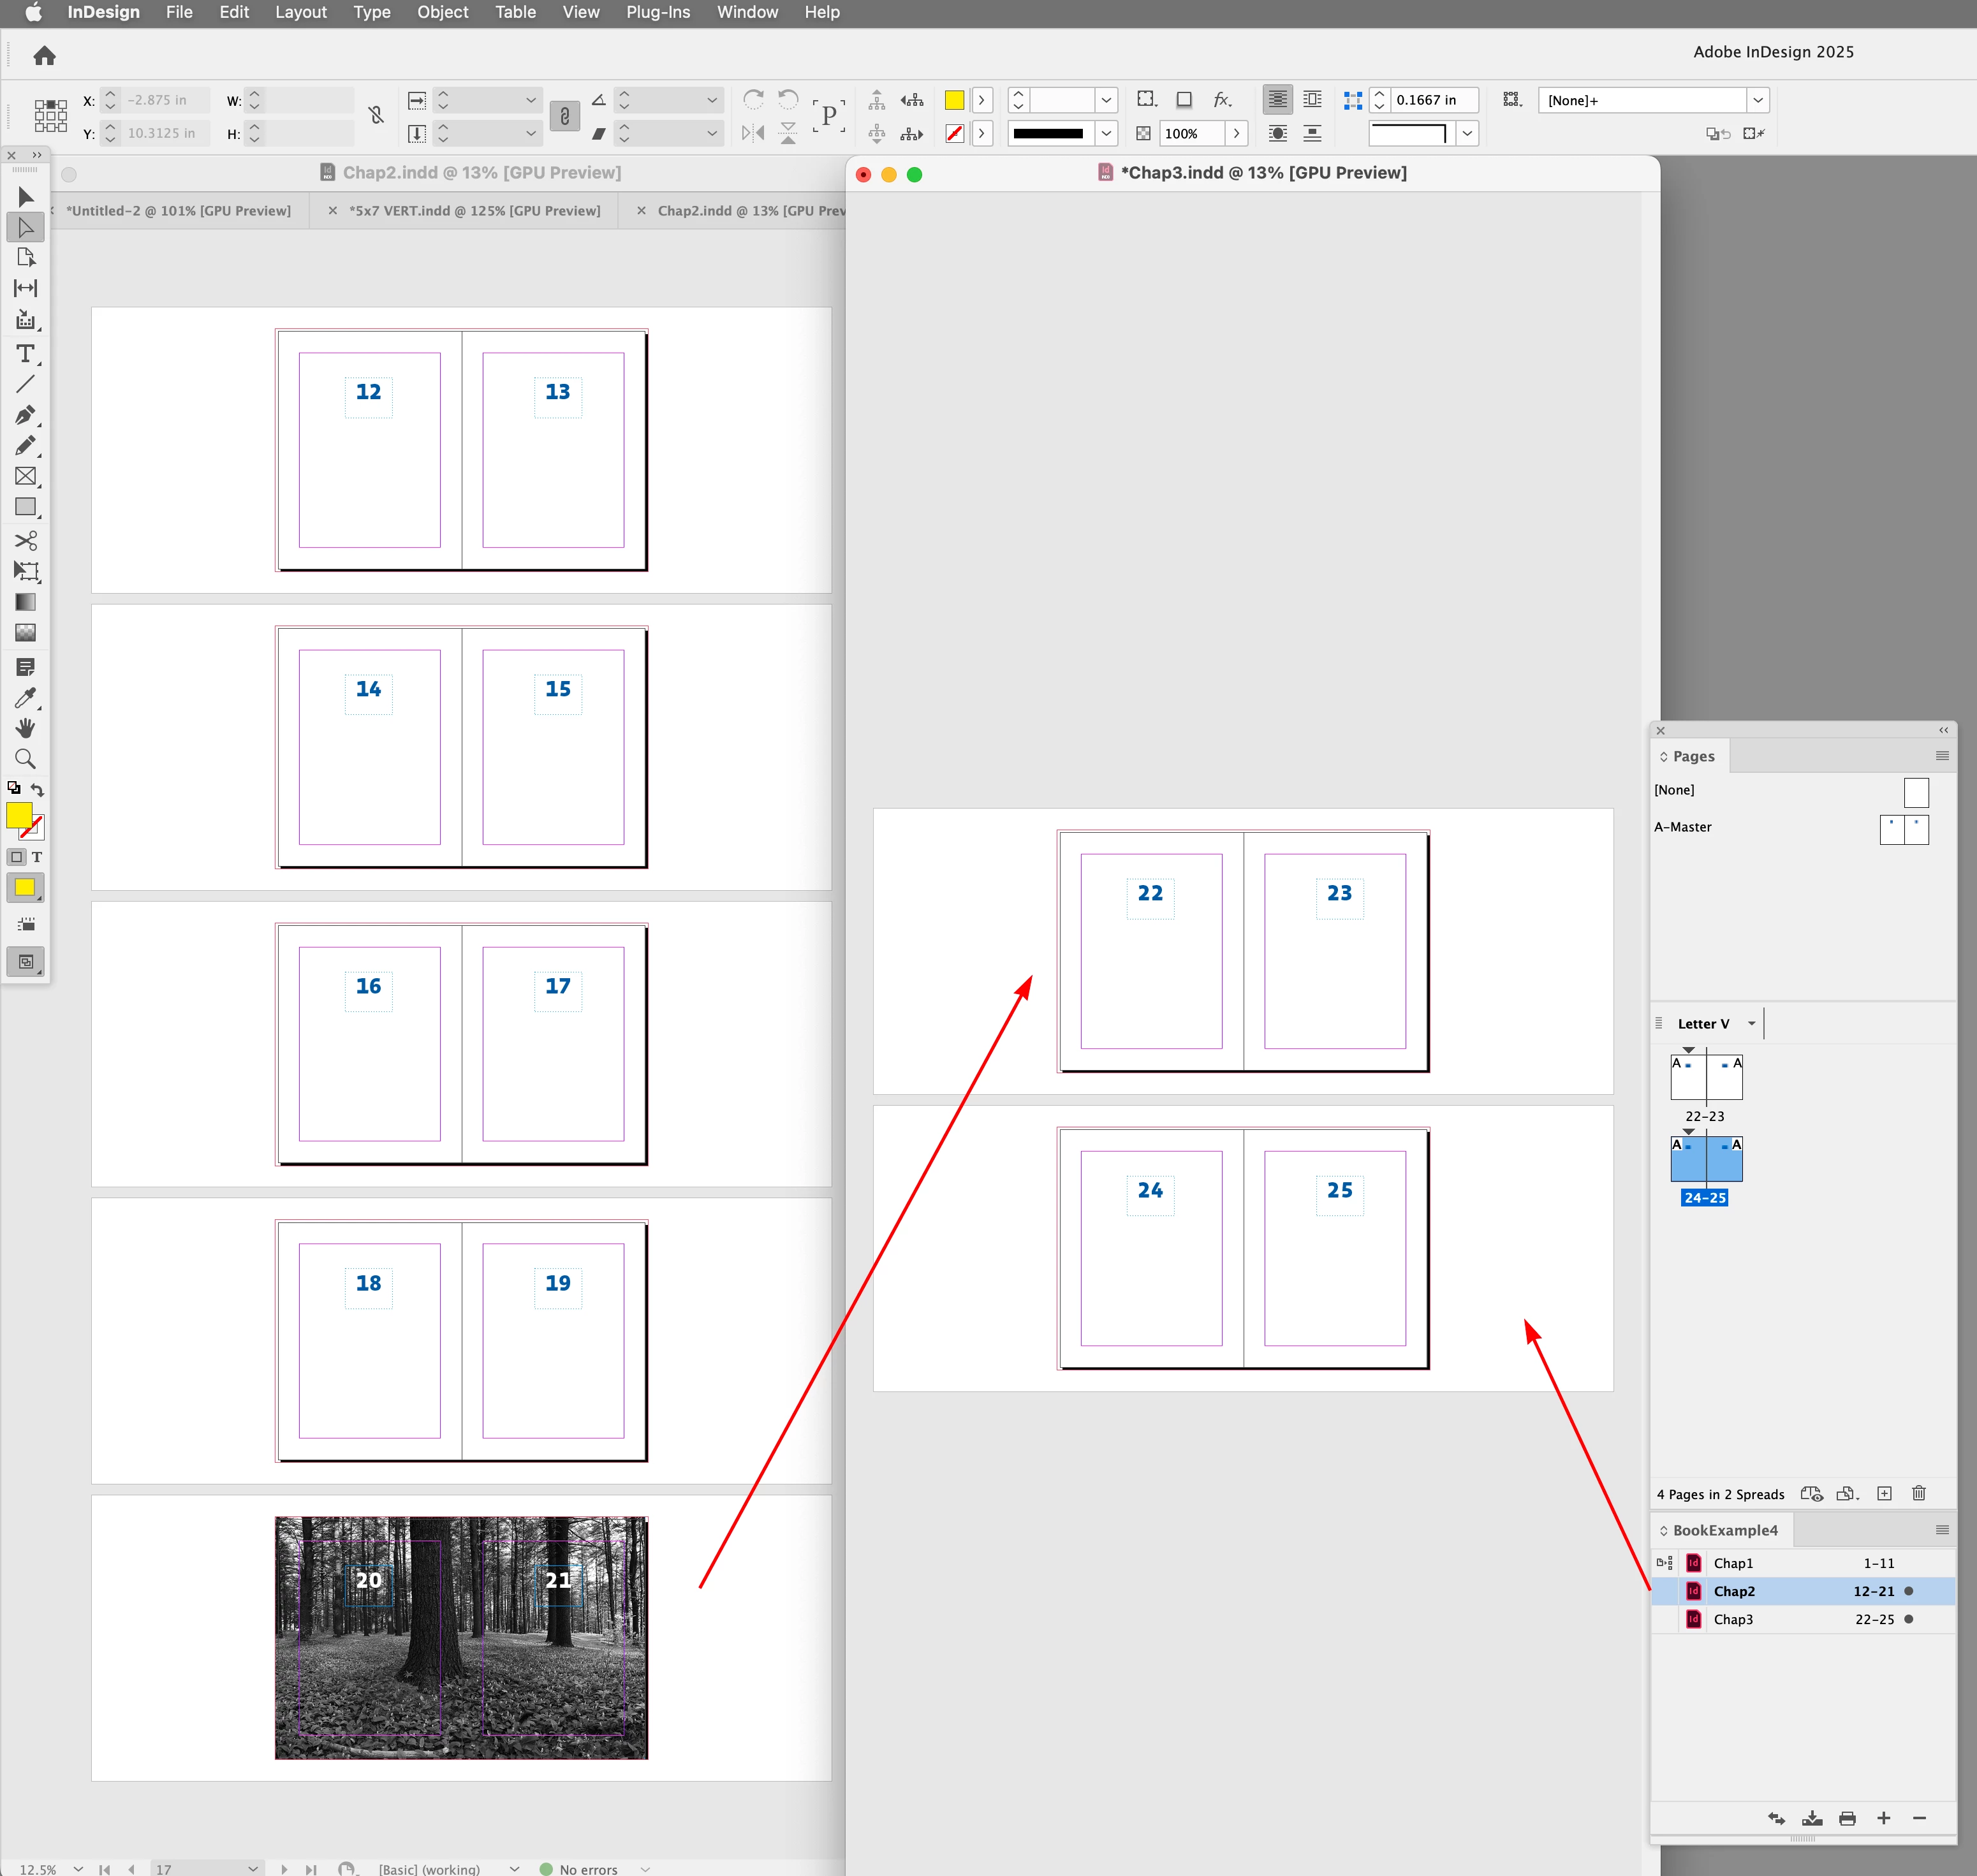Click the Home icon
The width and height of the screenshot is (1977, 1876).
pos(44,56)
